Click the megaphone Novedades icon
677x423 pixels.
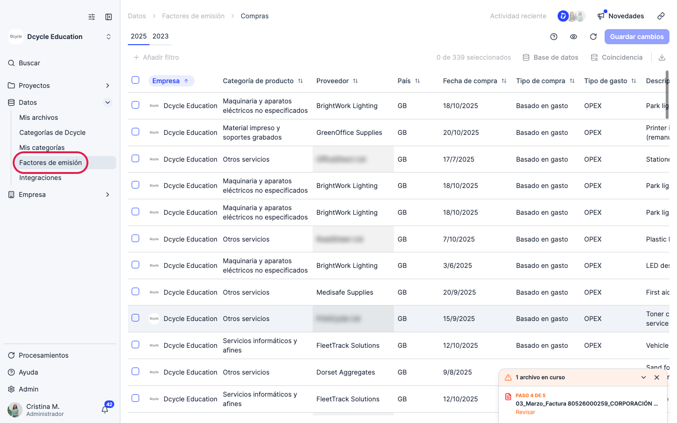point(601,16)
